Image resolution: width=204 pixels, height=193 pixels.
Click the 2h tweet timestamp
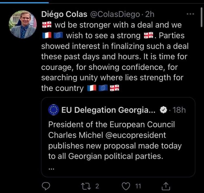click(x=150, y=14)
